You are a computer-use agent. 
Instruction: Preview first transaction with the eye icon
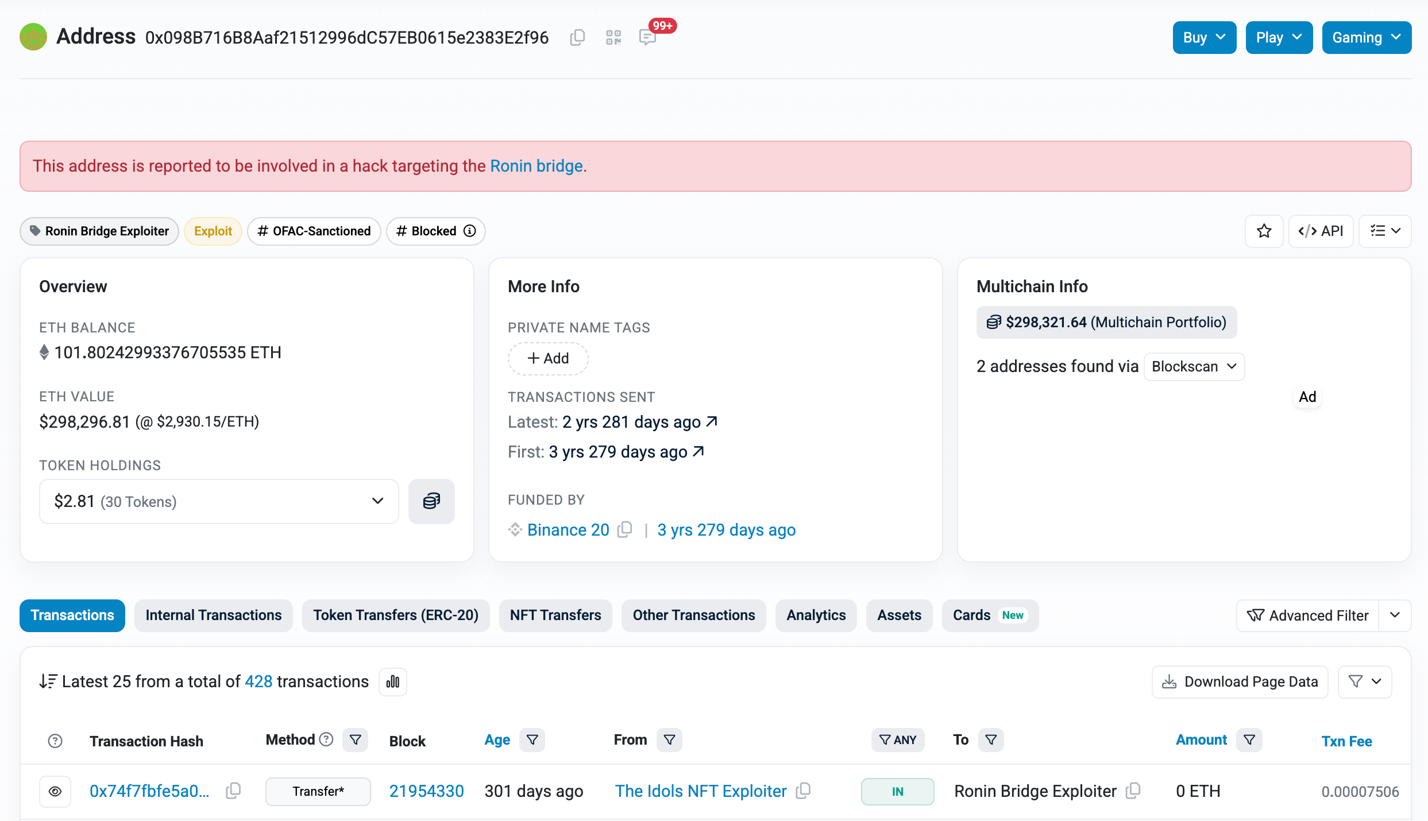click(55, 791)
